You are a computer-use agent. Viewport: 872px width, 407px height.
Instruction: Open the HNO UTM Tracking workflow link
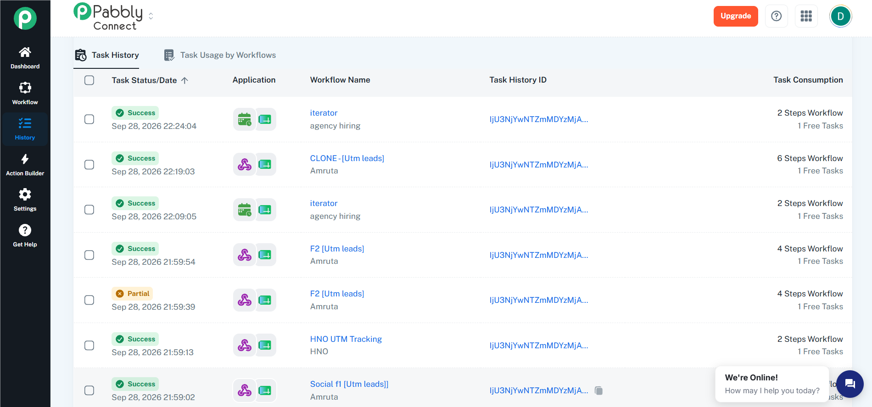tap(346, 339)
